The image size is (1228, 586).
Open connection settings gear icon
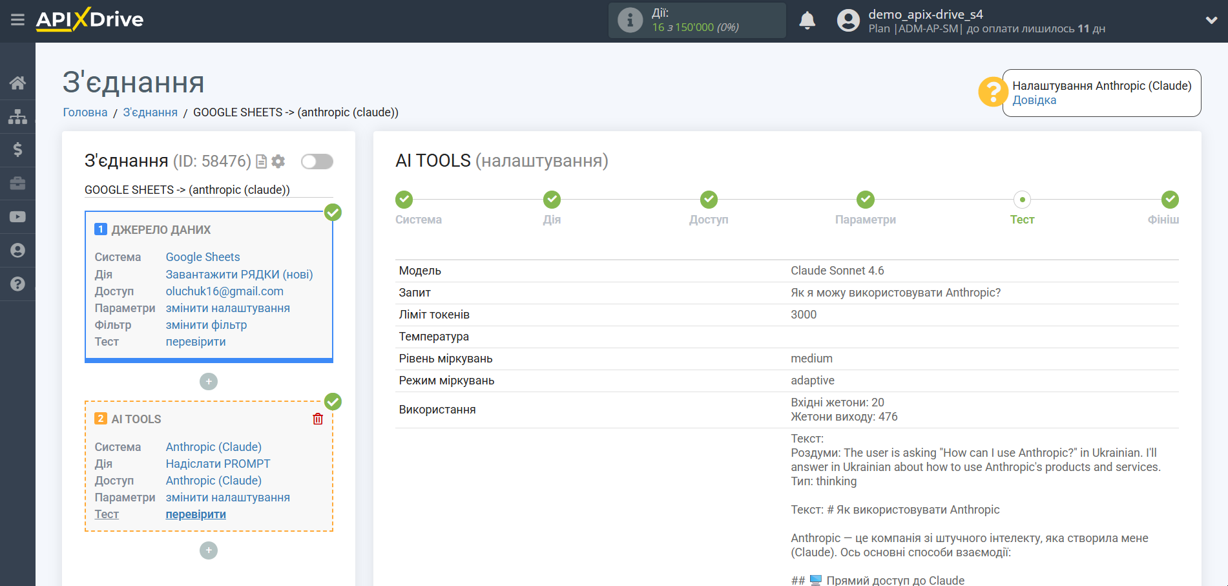[278, 162]
